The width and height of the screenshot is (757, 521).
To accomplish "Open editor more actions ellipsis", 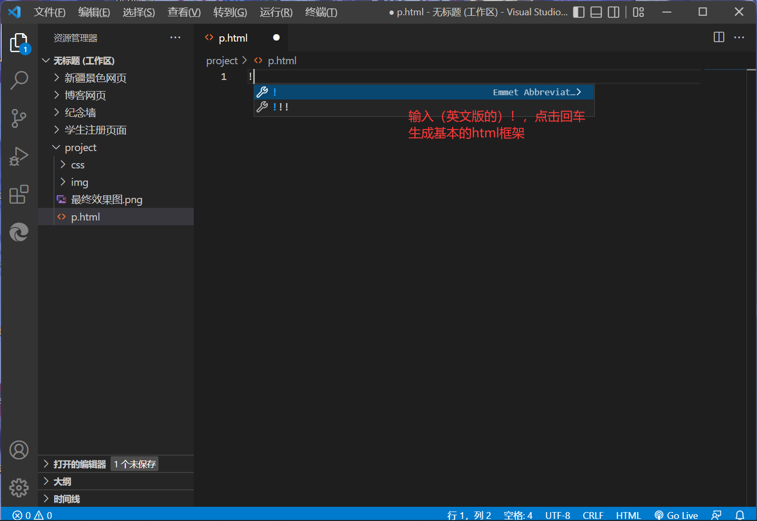I will (739, 37).
